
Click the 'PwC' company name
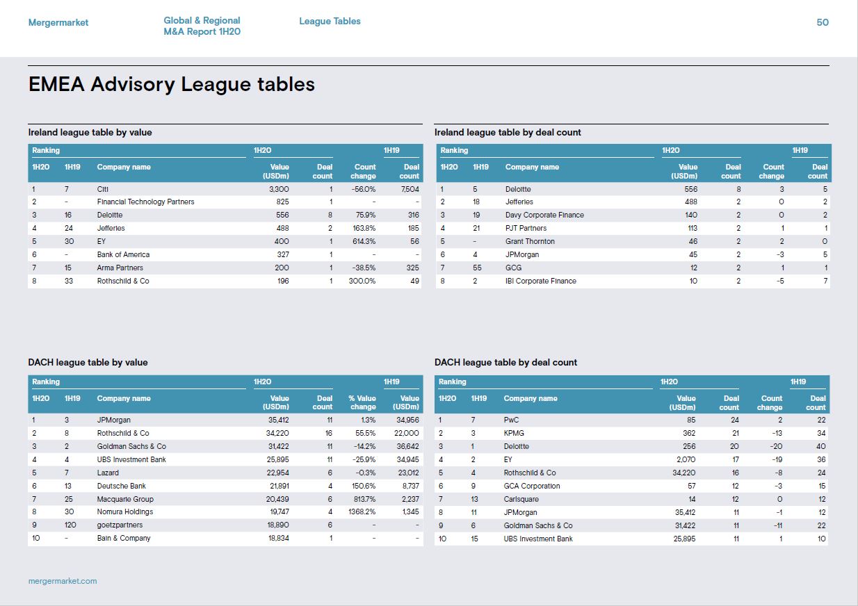pyautogui.click(x=511, y=420)
